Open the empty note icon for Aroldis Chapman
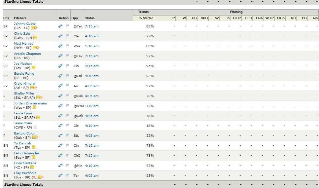The height and width of the screenshot is (188, 319). pyautogui.click(x=33, y=58)
